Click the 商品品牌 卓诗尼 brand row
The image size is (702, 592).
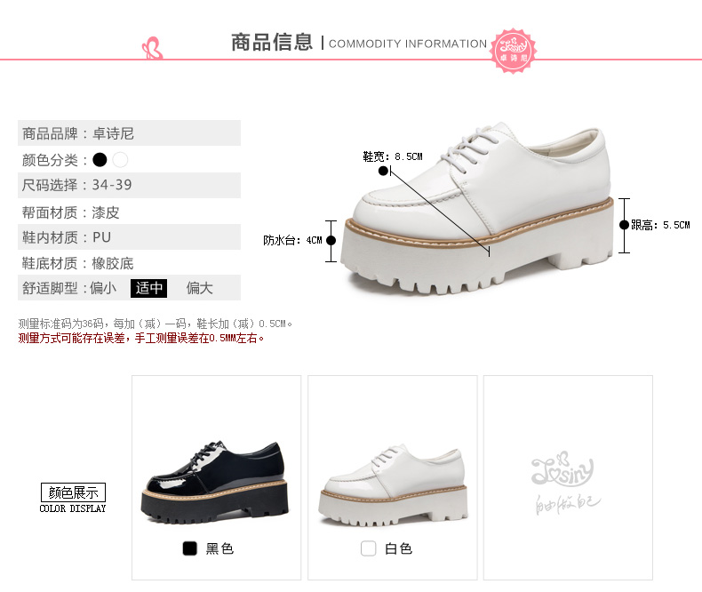click(x=129, y=133)
